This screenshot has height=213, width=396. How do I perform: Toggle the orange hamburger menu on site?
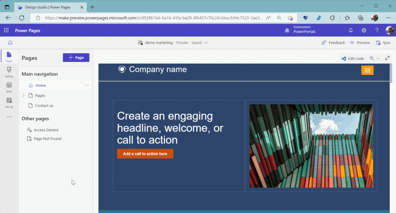[x=367, y=70]
